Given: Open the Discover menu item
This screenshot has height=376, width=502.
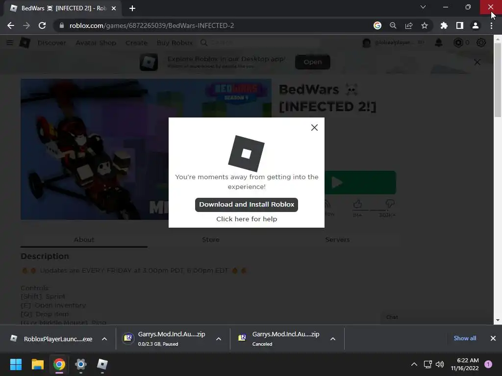Looking at the screenshot, I should point(52,43).
